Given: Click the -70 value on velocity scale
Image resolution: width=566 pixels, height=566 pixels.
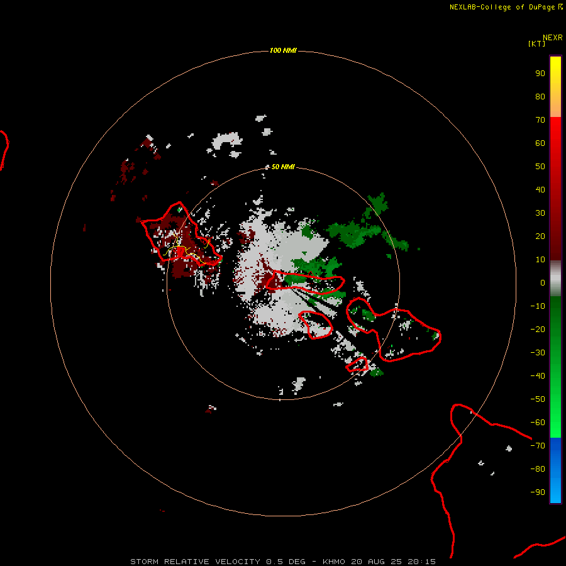Looking at the screenshot, I should coord(538,446).
